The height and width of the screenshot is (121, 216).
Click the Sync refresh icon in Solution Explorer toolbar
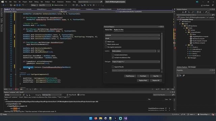tap(193, 12)
